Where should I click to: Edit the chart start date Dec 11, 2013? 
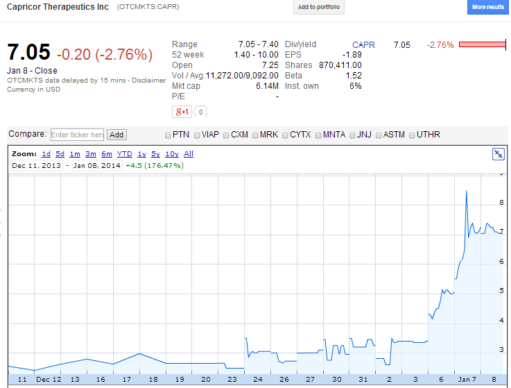37,166
